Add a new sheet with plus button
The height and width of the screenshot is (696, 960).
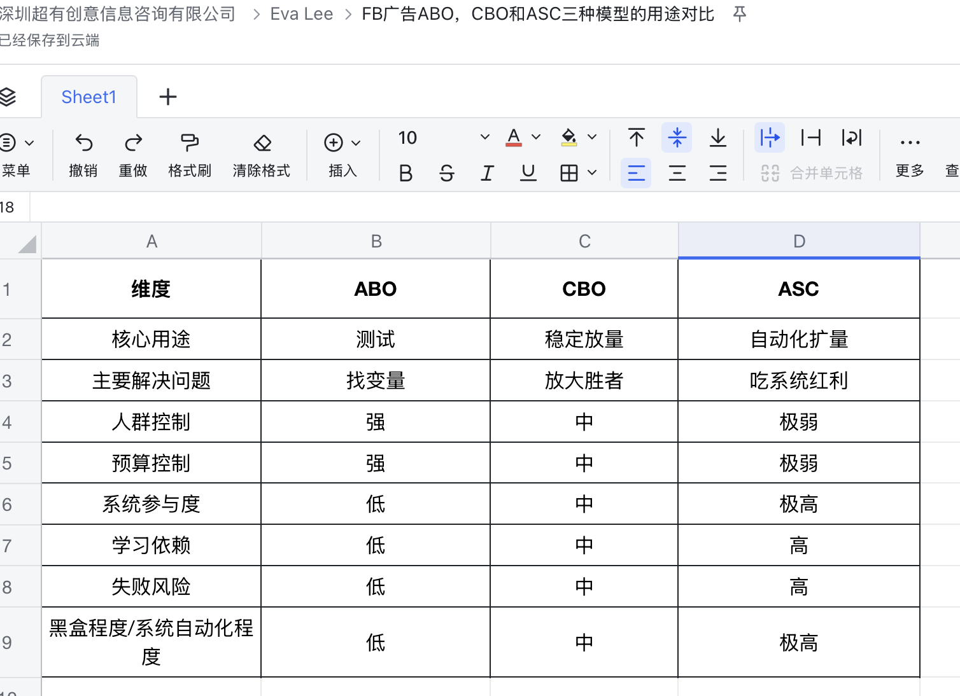pos(168,97)
